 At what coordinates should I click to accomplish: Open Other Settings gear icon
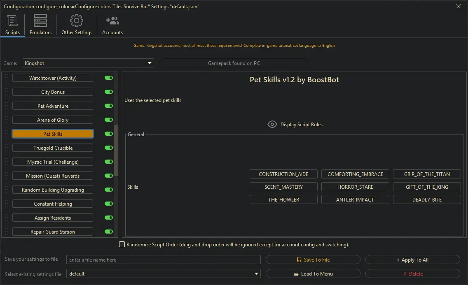point(77,21)
